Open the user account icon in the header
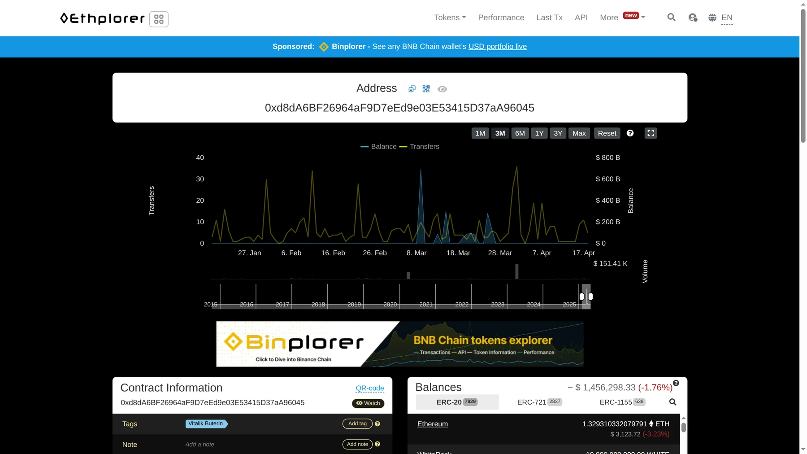Screen dimensions: 807x454 click(x=693, y=17)
